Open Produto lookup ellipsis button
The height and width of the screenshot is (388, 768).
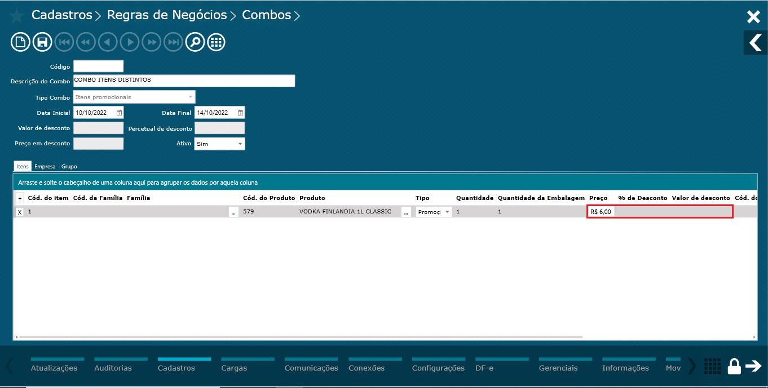pos(406,212)
